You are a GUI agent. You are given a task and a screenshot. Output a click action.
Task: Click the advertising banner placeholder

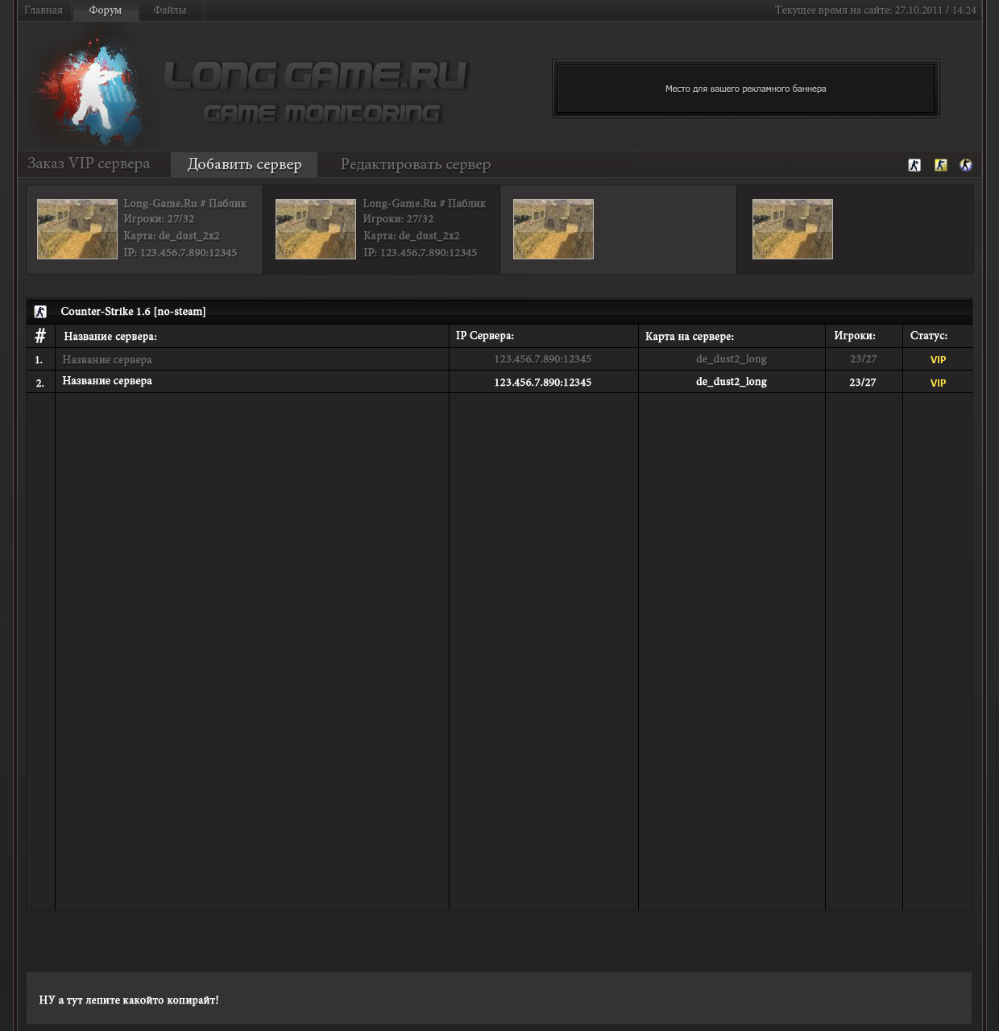click(x=745, y=89)
